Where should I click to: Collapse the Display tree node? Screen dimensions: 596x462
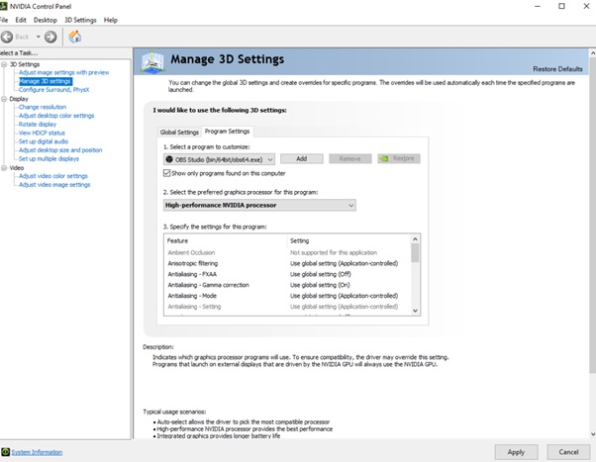4,99
